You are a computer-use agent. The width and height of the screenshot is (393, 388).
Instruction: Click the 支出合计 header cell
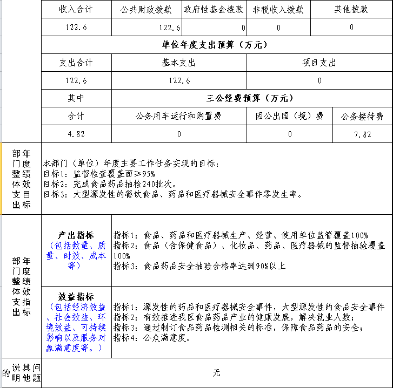pos(76,63)
